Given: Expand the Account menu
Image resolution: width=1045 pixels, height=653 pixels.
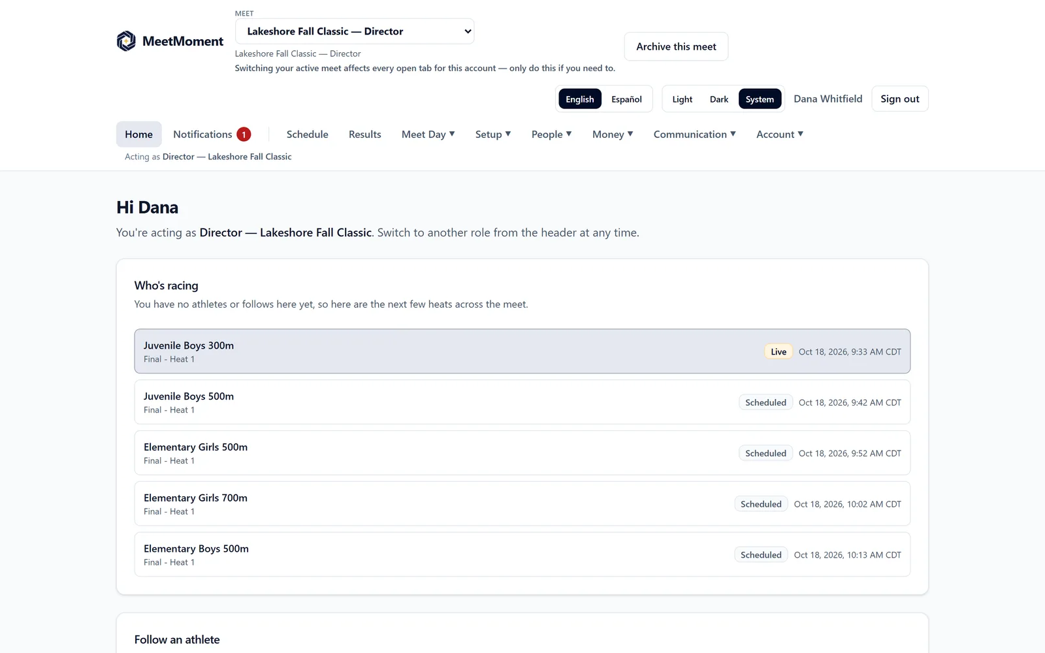Looking at the screenshot, I should (780, 135).
